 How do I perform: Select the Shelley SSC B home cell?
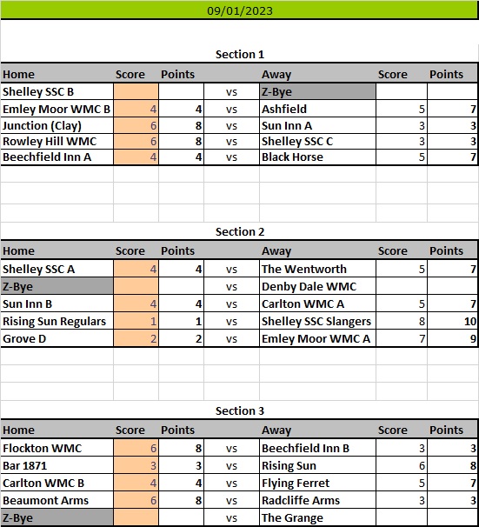57,91
